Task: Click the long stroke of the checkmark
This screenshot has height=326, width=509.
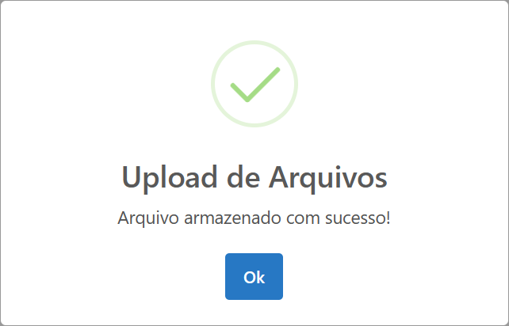Action: point(263,84)
